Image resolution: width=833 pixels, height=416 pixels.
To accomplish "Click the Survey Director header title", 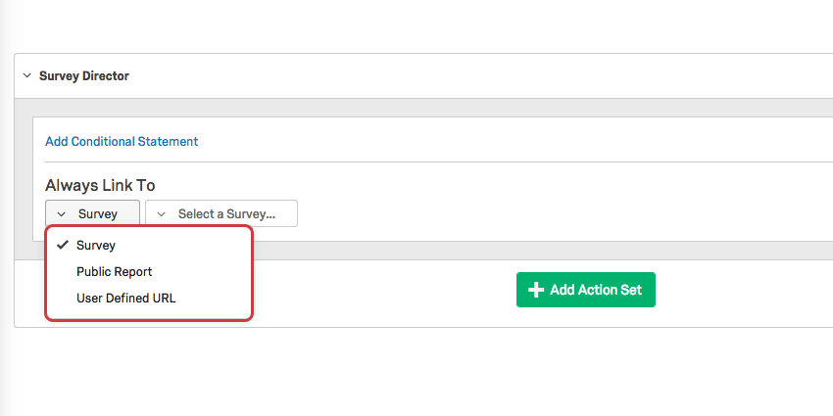I will click(84, 76).
